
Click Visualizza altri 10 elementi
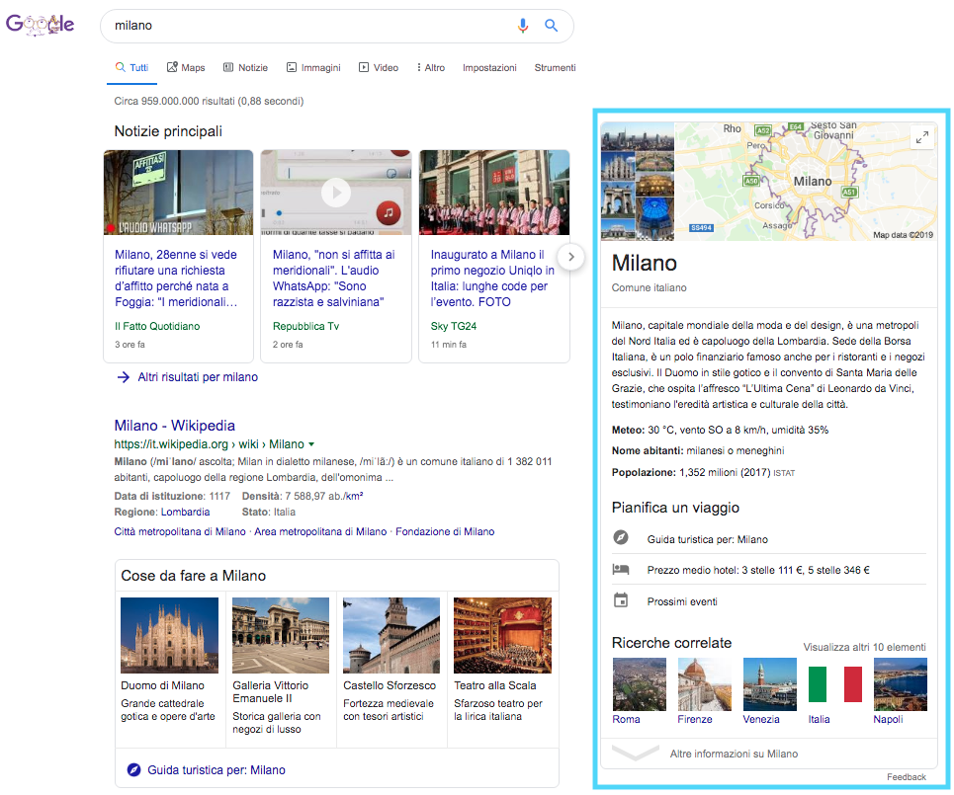864,647
